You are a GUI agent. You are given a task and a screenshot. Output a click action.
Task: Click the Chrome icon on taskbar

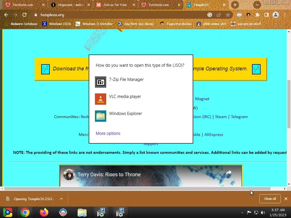25,212
